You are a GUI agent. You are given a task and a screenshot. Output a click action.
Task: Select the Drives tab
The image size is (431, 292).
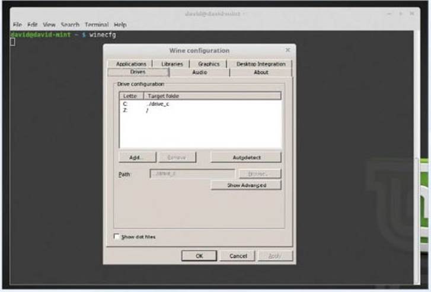coord(138,72)
